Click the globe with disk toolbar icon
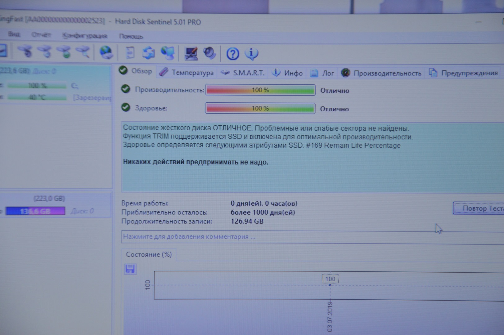Viewport: 504px width, 335px height. pos(106,52)
